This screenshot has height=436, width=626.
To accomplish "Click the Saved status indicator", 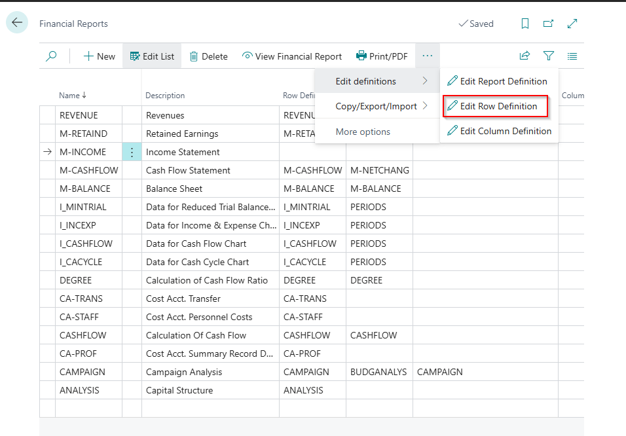I will 476,24.
